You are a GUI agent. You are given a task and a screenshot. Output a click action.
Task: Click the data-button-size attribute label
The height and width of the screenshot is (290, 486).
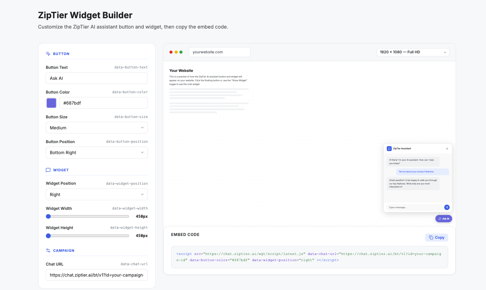click(131, 117)
